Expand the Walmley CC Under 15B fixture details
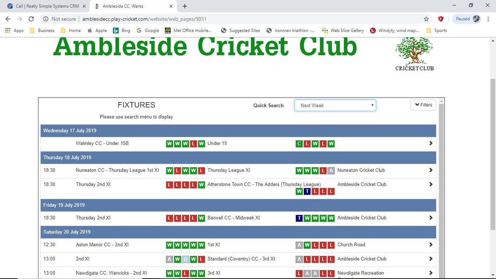Screen dimensions: 496x279 [x=431, y=143]
